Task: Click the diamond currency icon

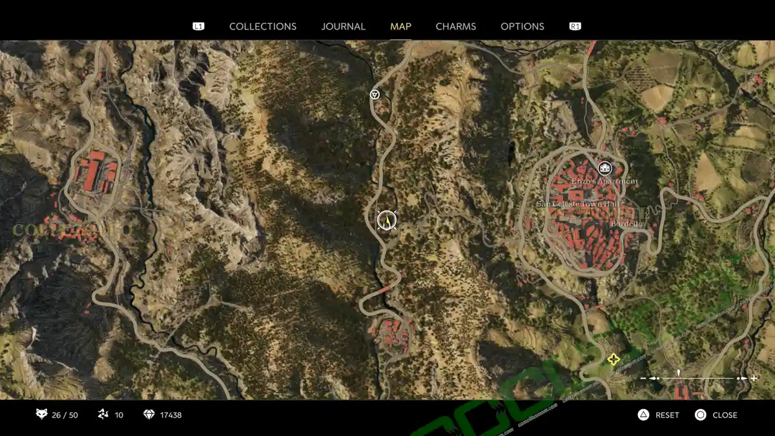Action: click(x=149, y=415)
